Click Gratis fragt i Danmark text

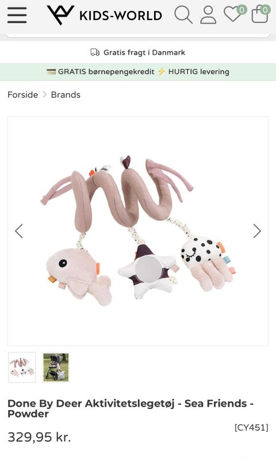coord(144,52)
